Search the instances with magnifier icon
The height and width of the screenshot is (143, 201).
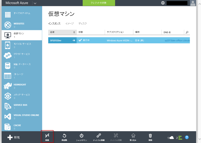pos(187,32)
